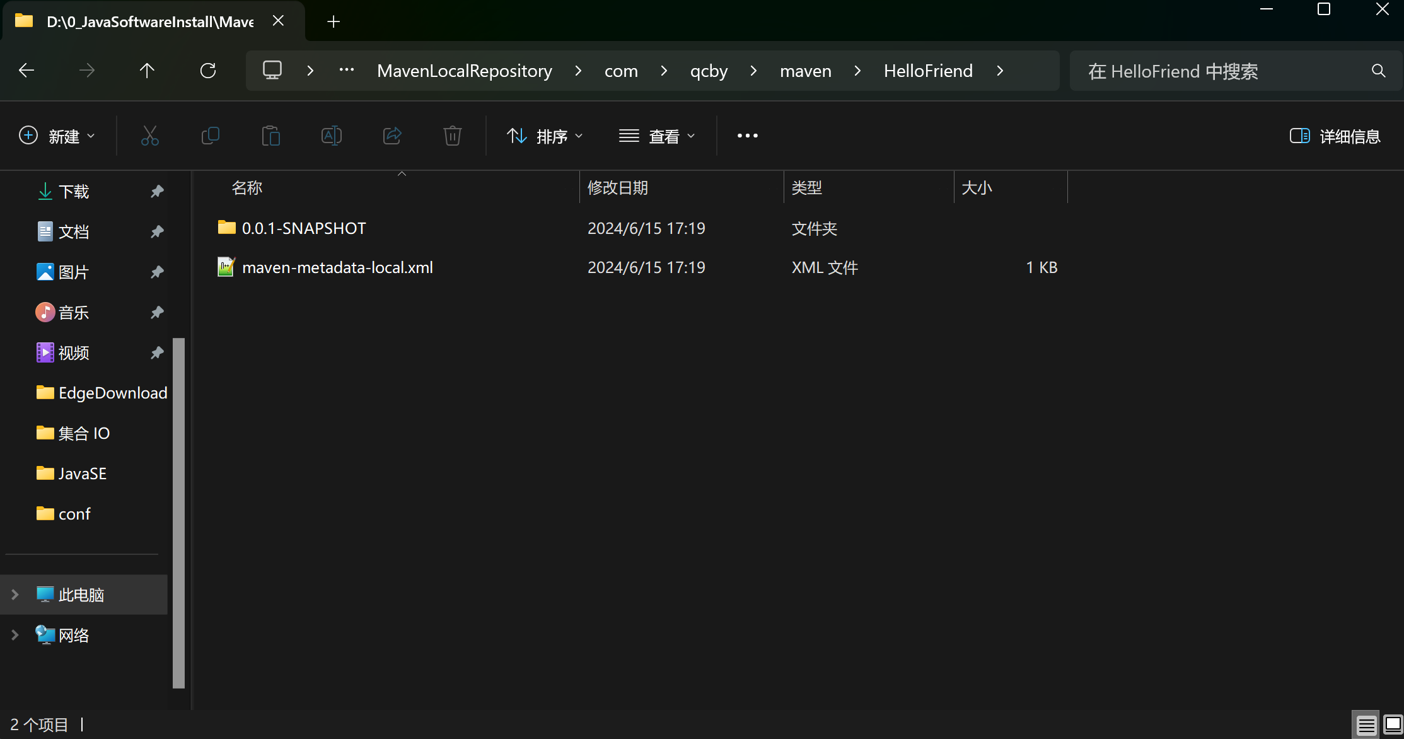The height and width of the screenshot is (739, 1404).
Task: Click the forward navigation arrow
Action: point(87,71)
